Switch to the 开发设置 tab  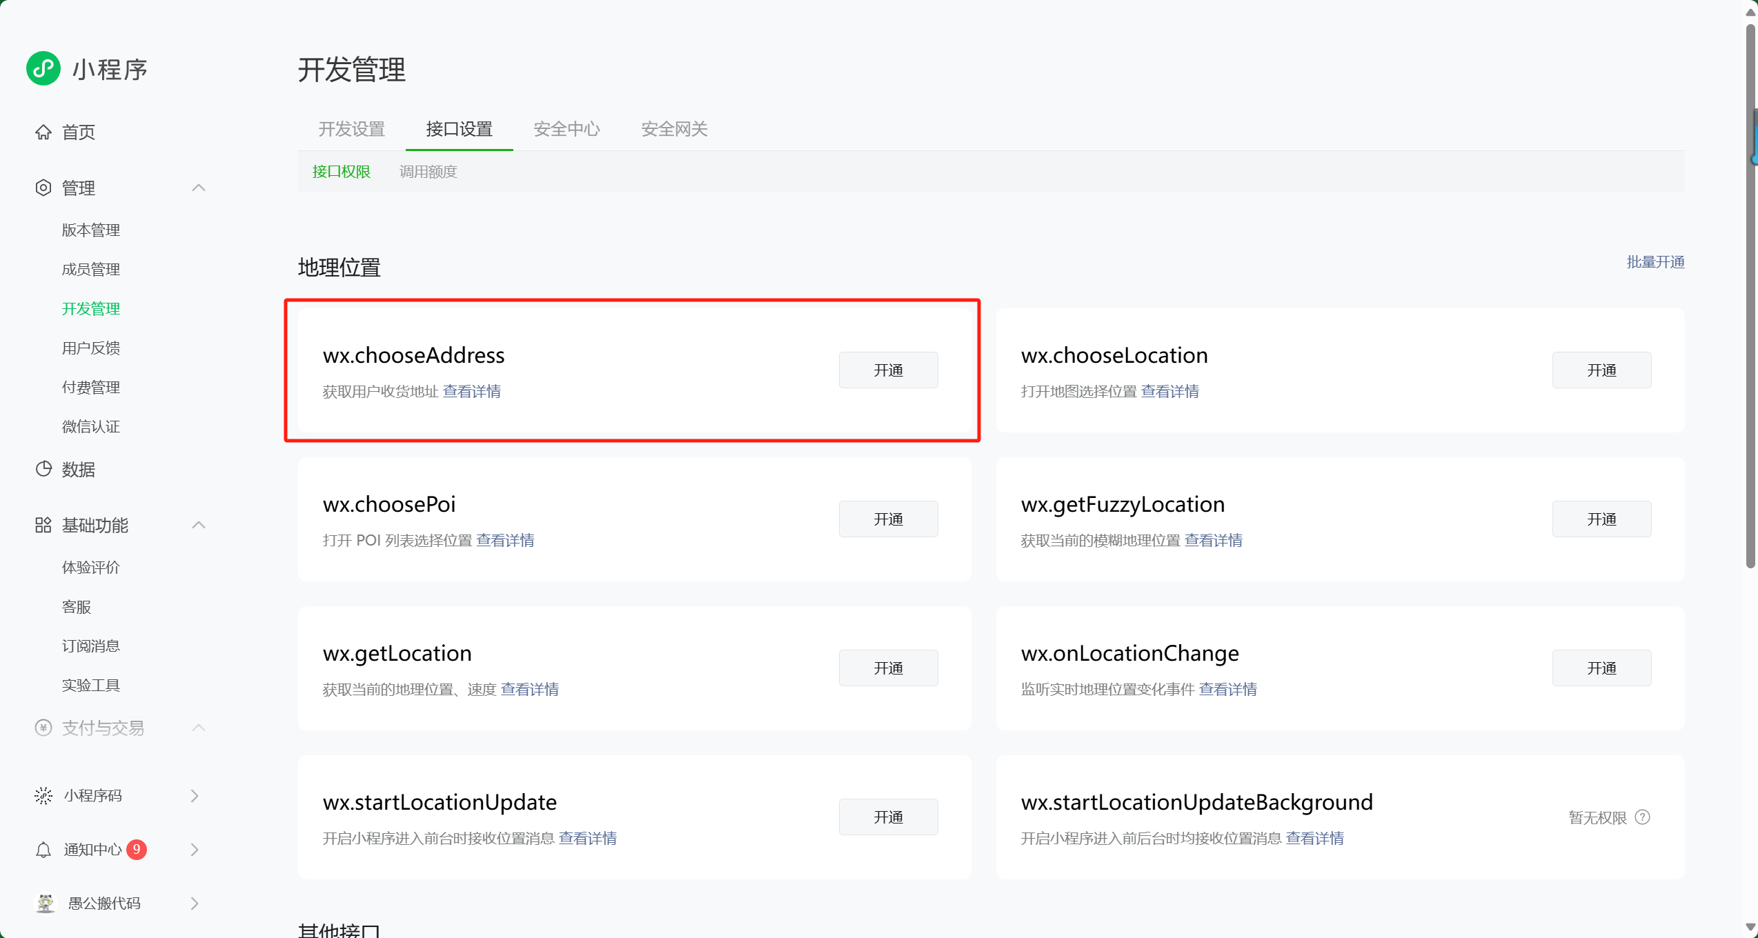[x=351, y=129]
